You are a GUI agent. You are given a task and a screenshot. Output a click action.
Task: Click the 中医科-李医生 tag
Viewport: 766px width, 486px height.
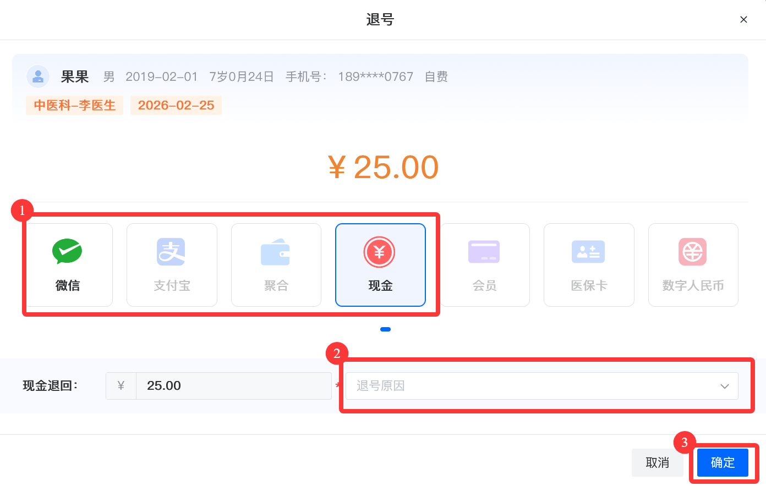75,105
